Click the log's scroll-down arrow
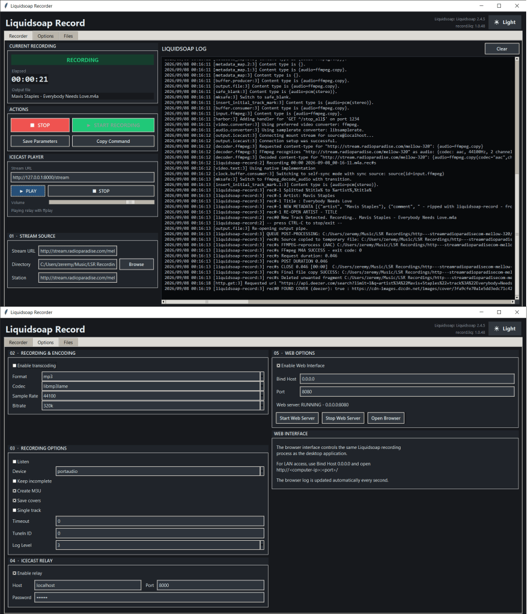The width and height of the screenshot is (528, 614). (x=517, y=298)
